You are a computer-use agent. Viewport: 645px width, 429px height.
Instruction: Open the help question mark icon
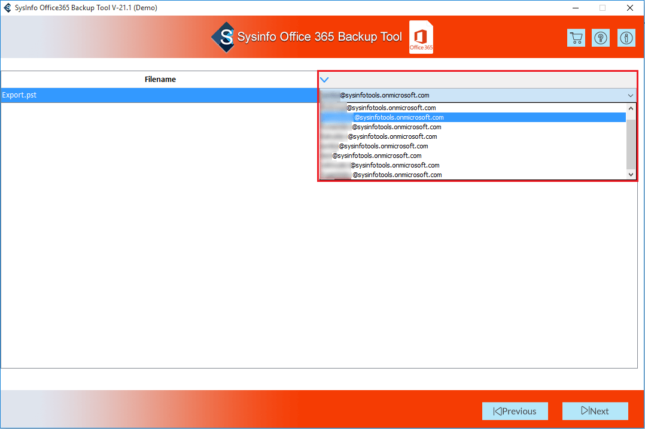601,38
